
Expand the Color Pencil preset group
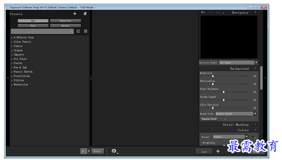(12, 42)
